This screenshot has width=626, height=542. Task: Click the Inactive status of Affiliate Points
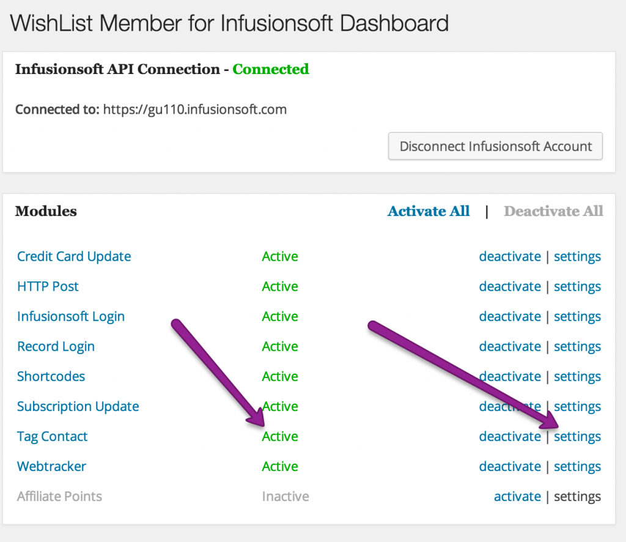point(285,496)
